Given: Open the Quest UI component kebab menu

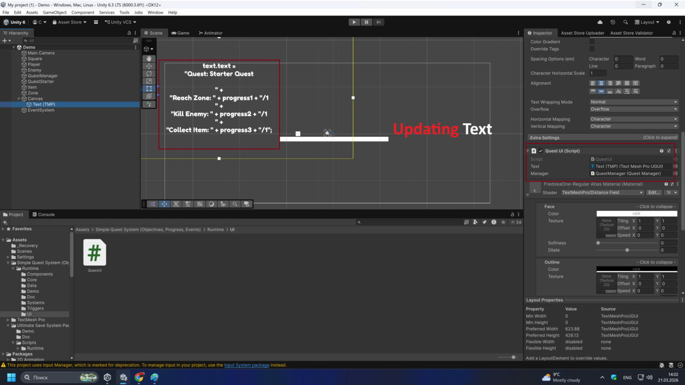Looking at the screenshot, I should 676,151.
